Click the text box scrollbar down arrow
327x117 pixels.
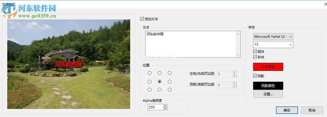click(x=238, y=55)
